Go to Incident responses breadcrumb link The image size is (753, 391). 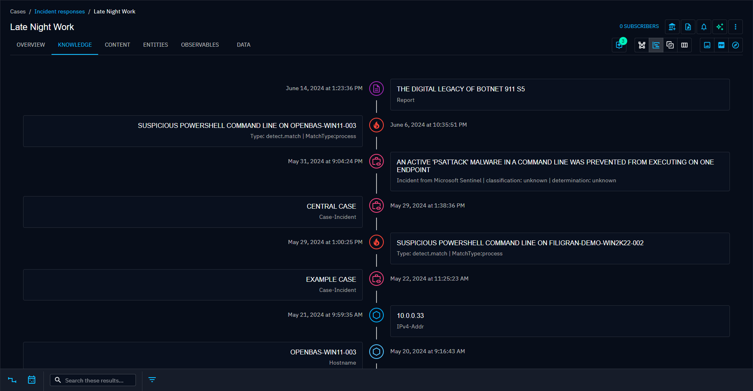click(60, 11)
